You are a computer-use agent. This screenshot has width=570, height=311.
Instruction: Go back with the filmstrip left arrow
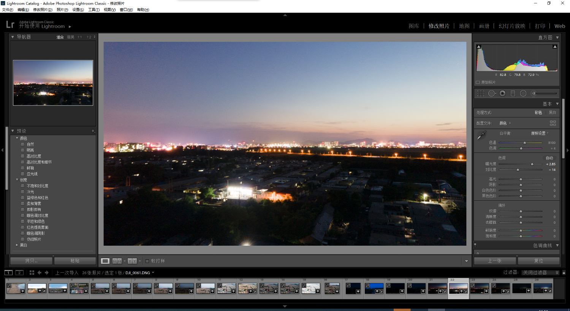pyautogui.click(x=40, y=273)
